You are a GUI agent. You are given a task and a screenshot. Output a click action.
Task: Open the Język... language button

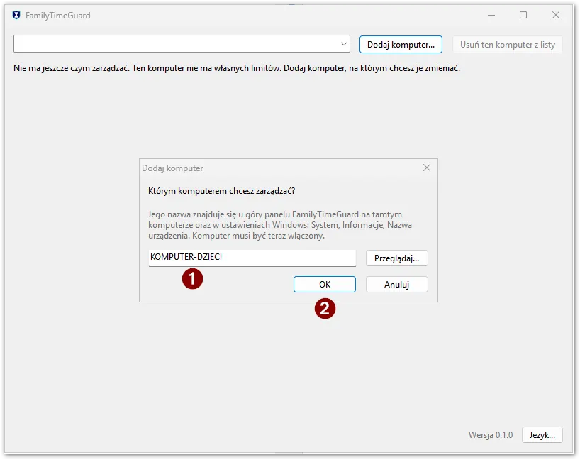[542, 435]
